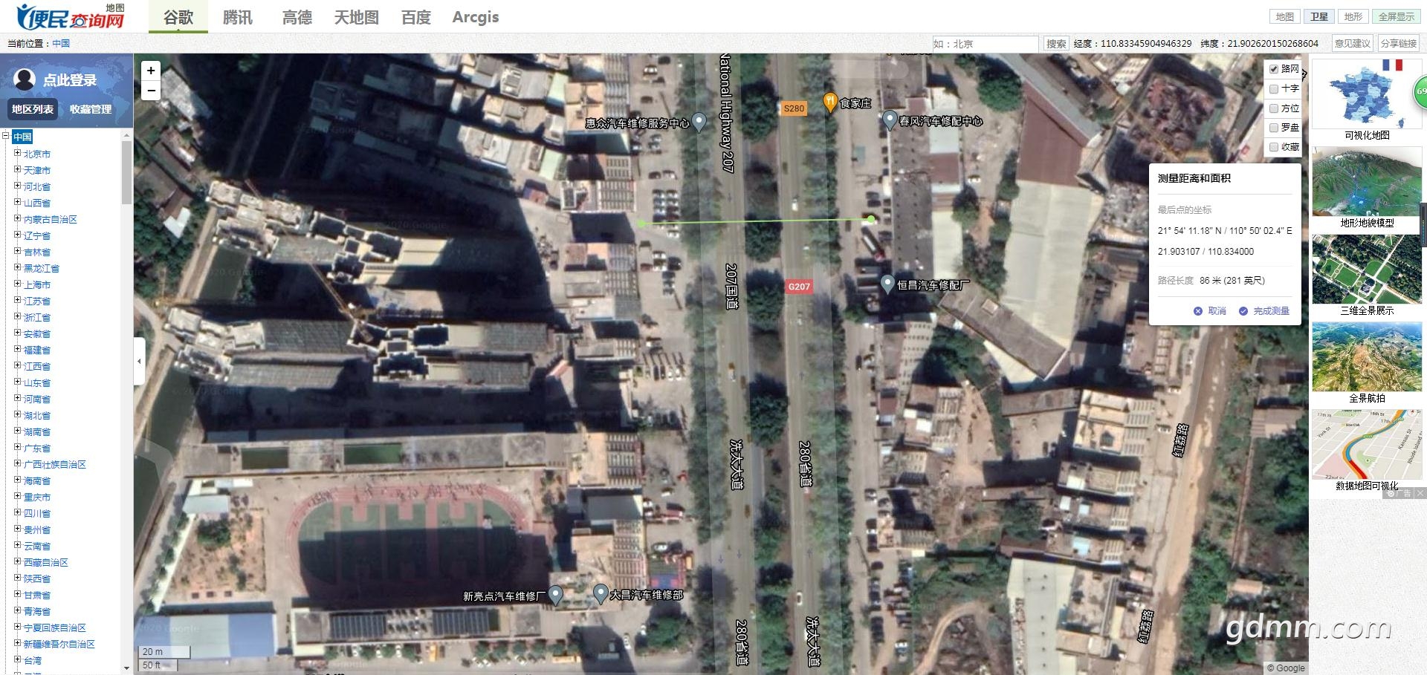Switch to 地图 map view
The width and height of the screenshot is (1427, 675).
coord(1284,17)
